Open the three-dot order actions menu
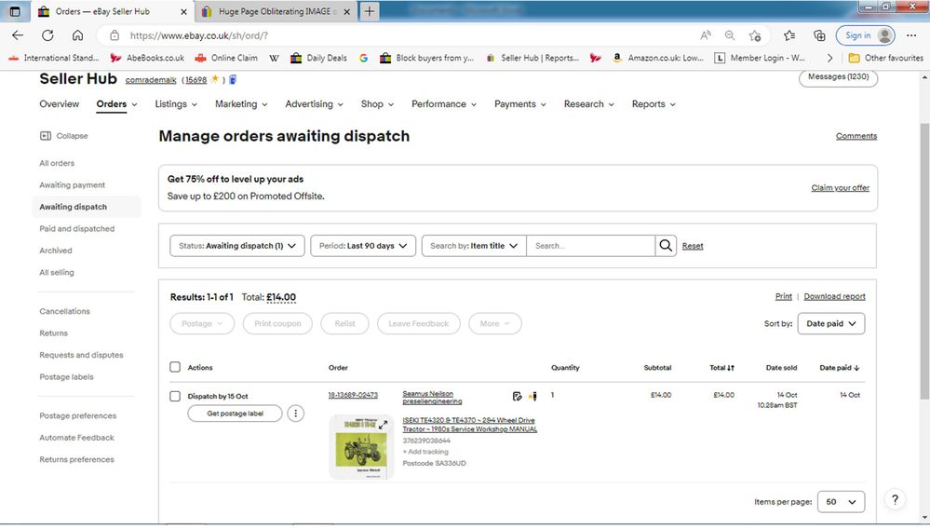Screen dimensions: 930x529 295,414
